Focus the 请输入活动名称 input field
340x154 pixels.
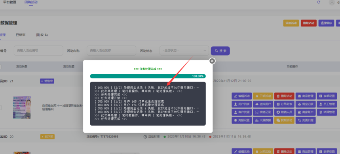coord(112,51)
